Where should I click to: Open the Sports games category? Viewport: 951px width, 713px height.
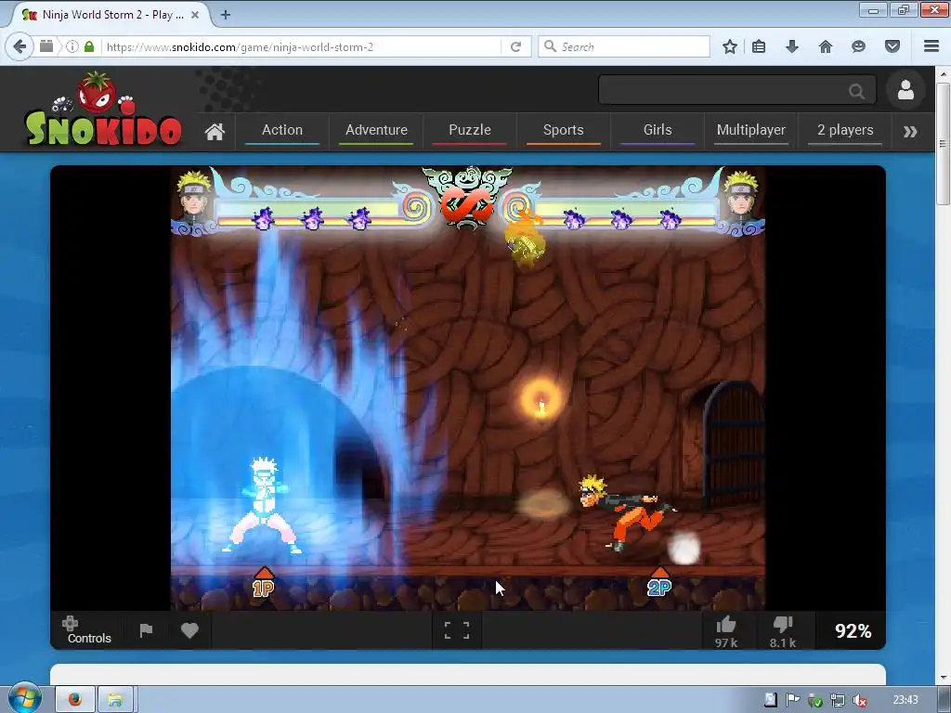point(564,130)
